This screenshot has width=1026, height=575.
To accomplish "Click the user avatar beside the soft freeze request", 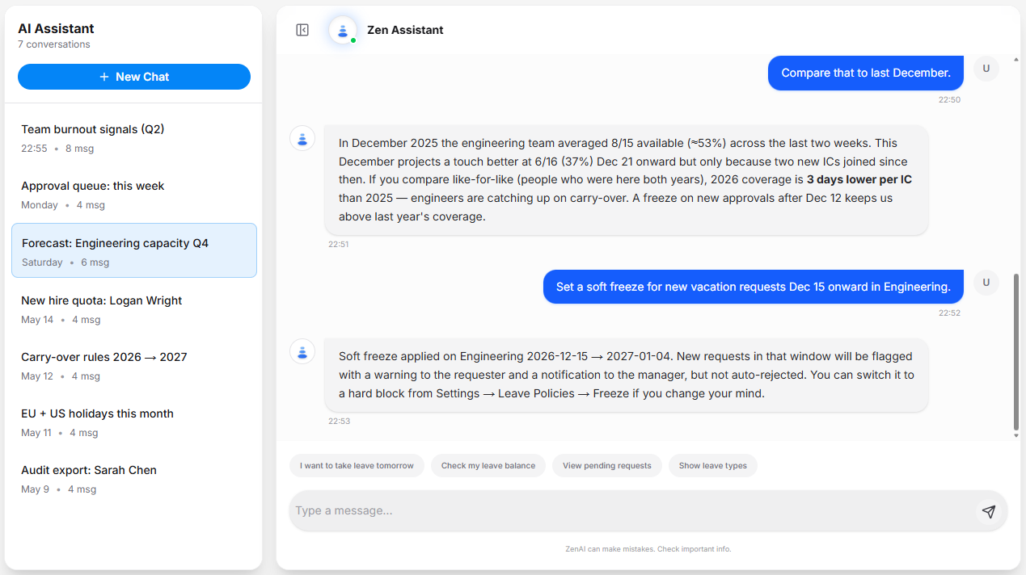I will 986,283.
